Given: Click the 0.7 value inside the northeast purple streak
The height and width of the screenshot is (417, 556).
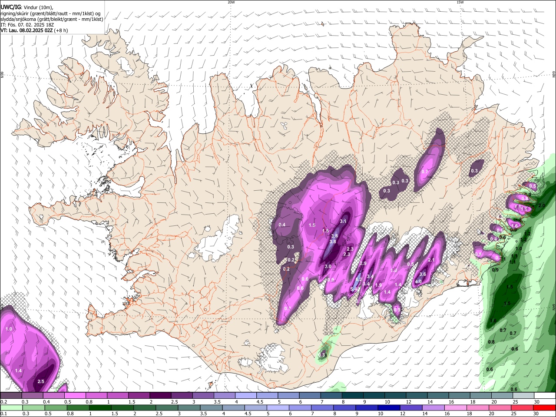Looking at the screenshot, I should [425, 172].
